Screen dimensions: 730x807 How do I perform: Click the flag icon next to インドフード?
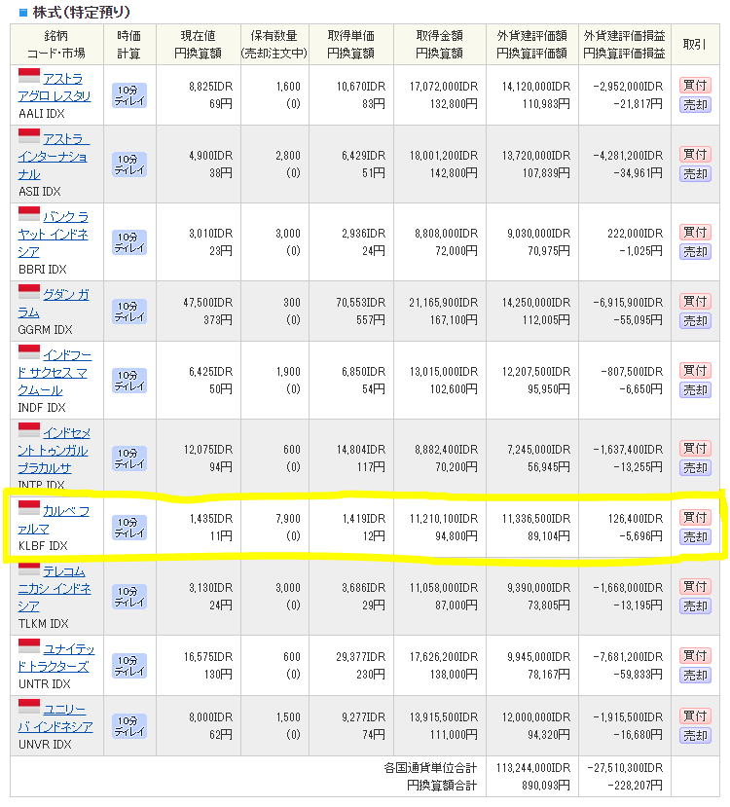[28, 351]
